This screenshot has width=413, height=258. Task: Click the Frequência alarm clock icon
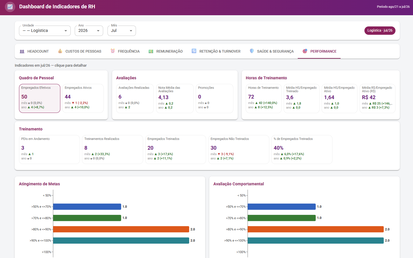click(113, 51)
